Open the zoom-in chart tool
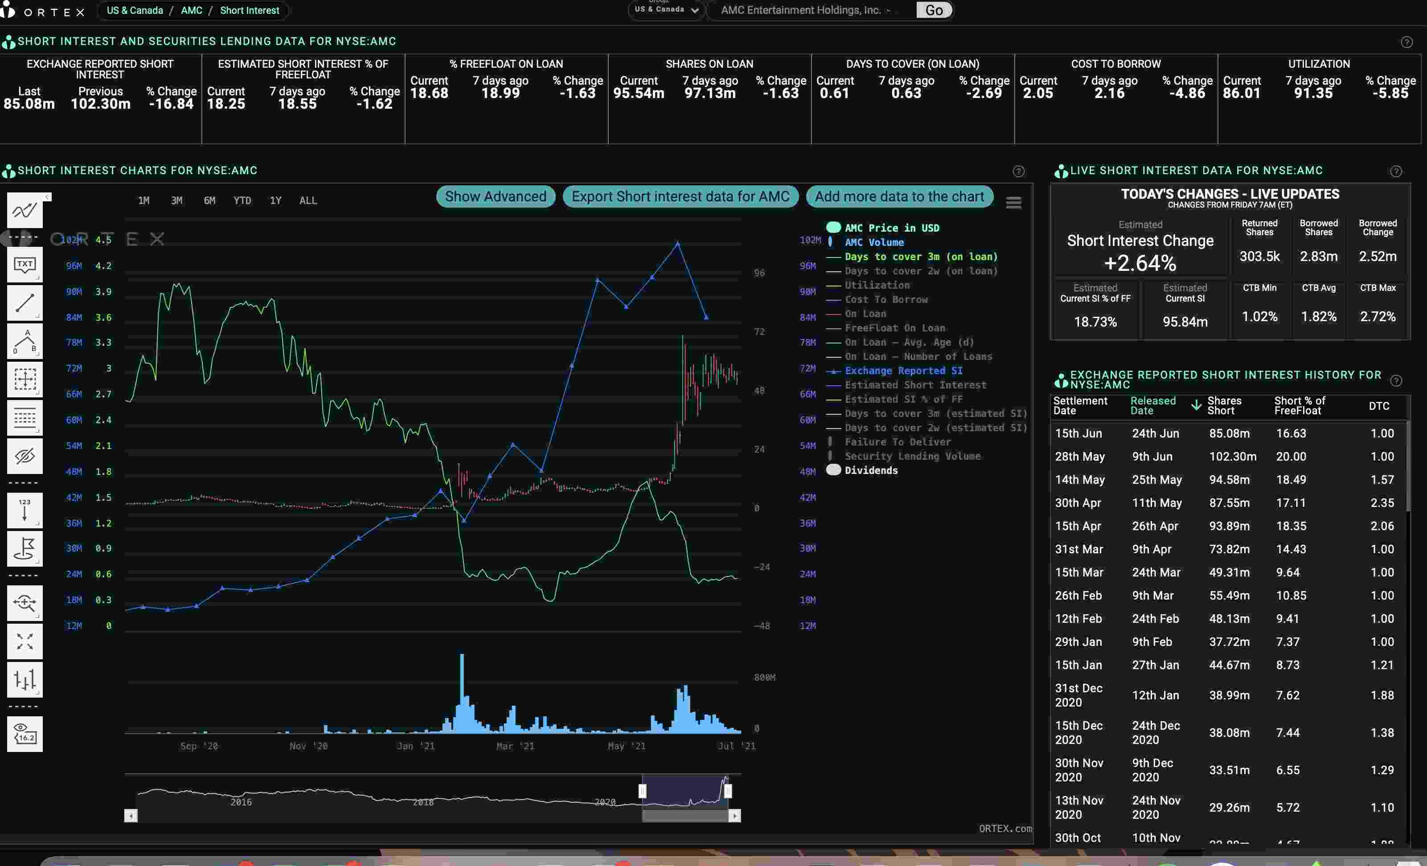Image resolution: width=1427 pixels, height=866 pixels. pos(25,603)
